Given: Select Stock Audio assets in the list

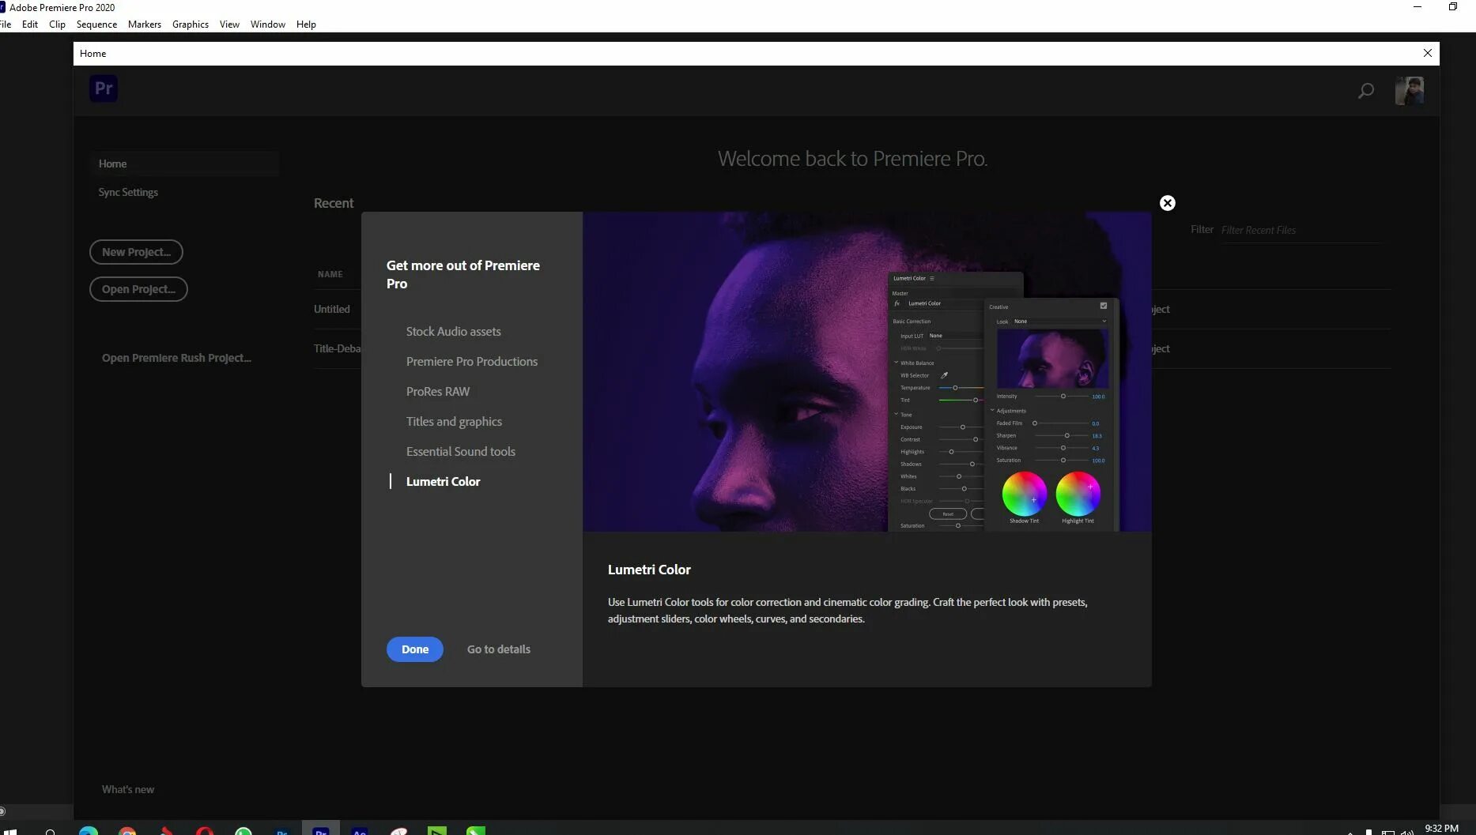Looking at the screenshot, I should click(454, 332).
